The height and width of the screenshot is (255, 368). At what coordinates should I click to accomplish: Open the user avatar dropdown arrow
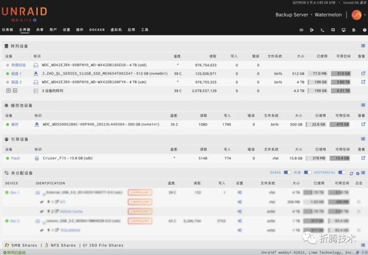[x=365, y=15]
